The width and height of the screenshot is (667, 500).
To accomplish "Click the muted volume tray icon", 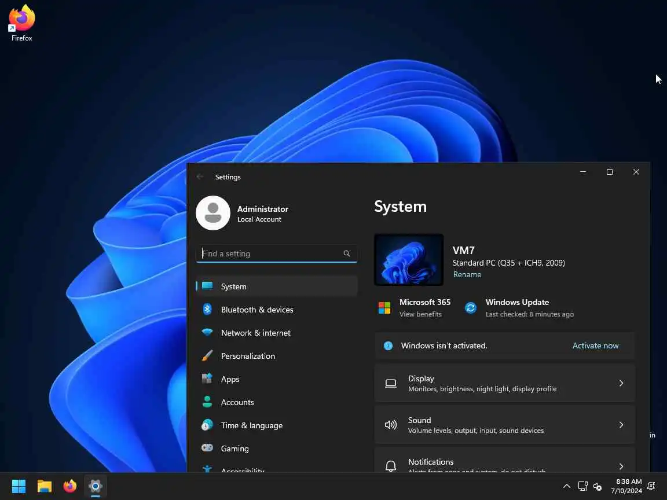I will [598, 486].
